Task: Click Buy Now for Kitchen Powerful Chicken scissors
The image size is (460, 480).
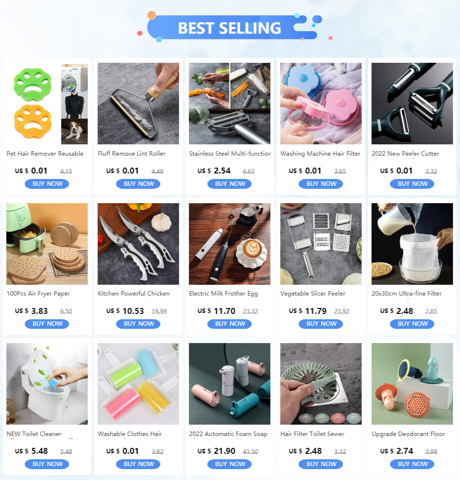Action: pyautogui.click(x=138, y=324)
